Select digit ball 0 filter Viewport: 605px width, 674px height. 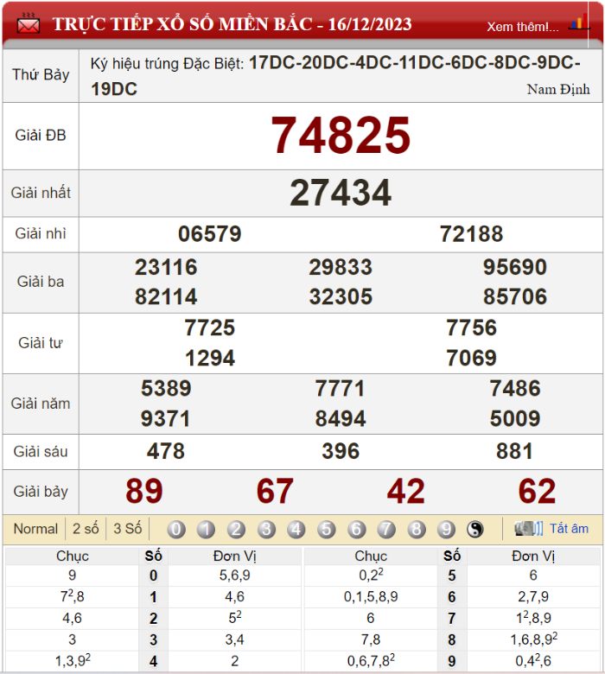175,529
